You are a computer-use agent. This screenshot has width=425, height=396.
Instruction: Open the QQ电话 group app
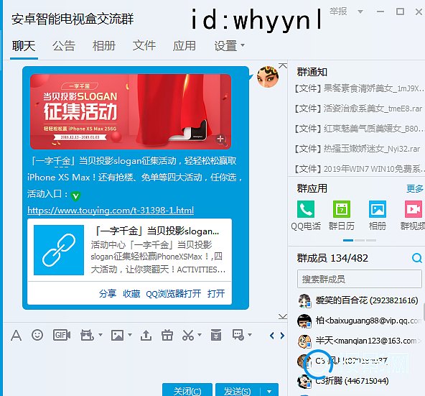point(306,209)
